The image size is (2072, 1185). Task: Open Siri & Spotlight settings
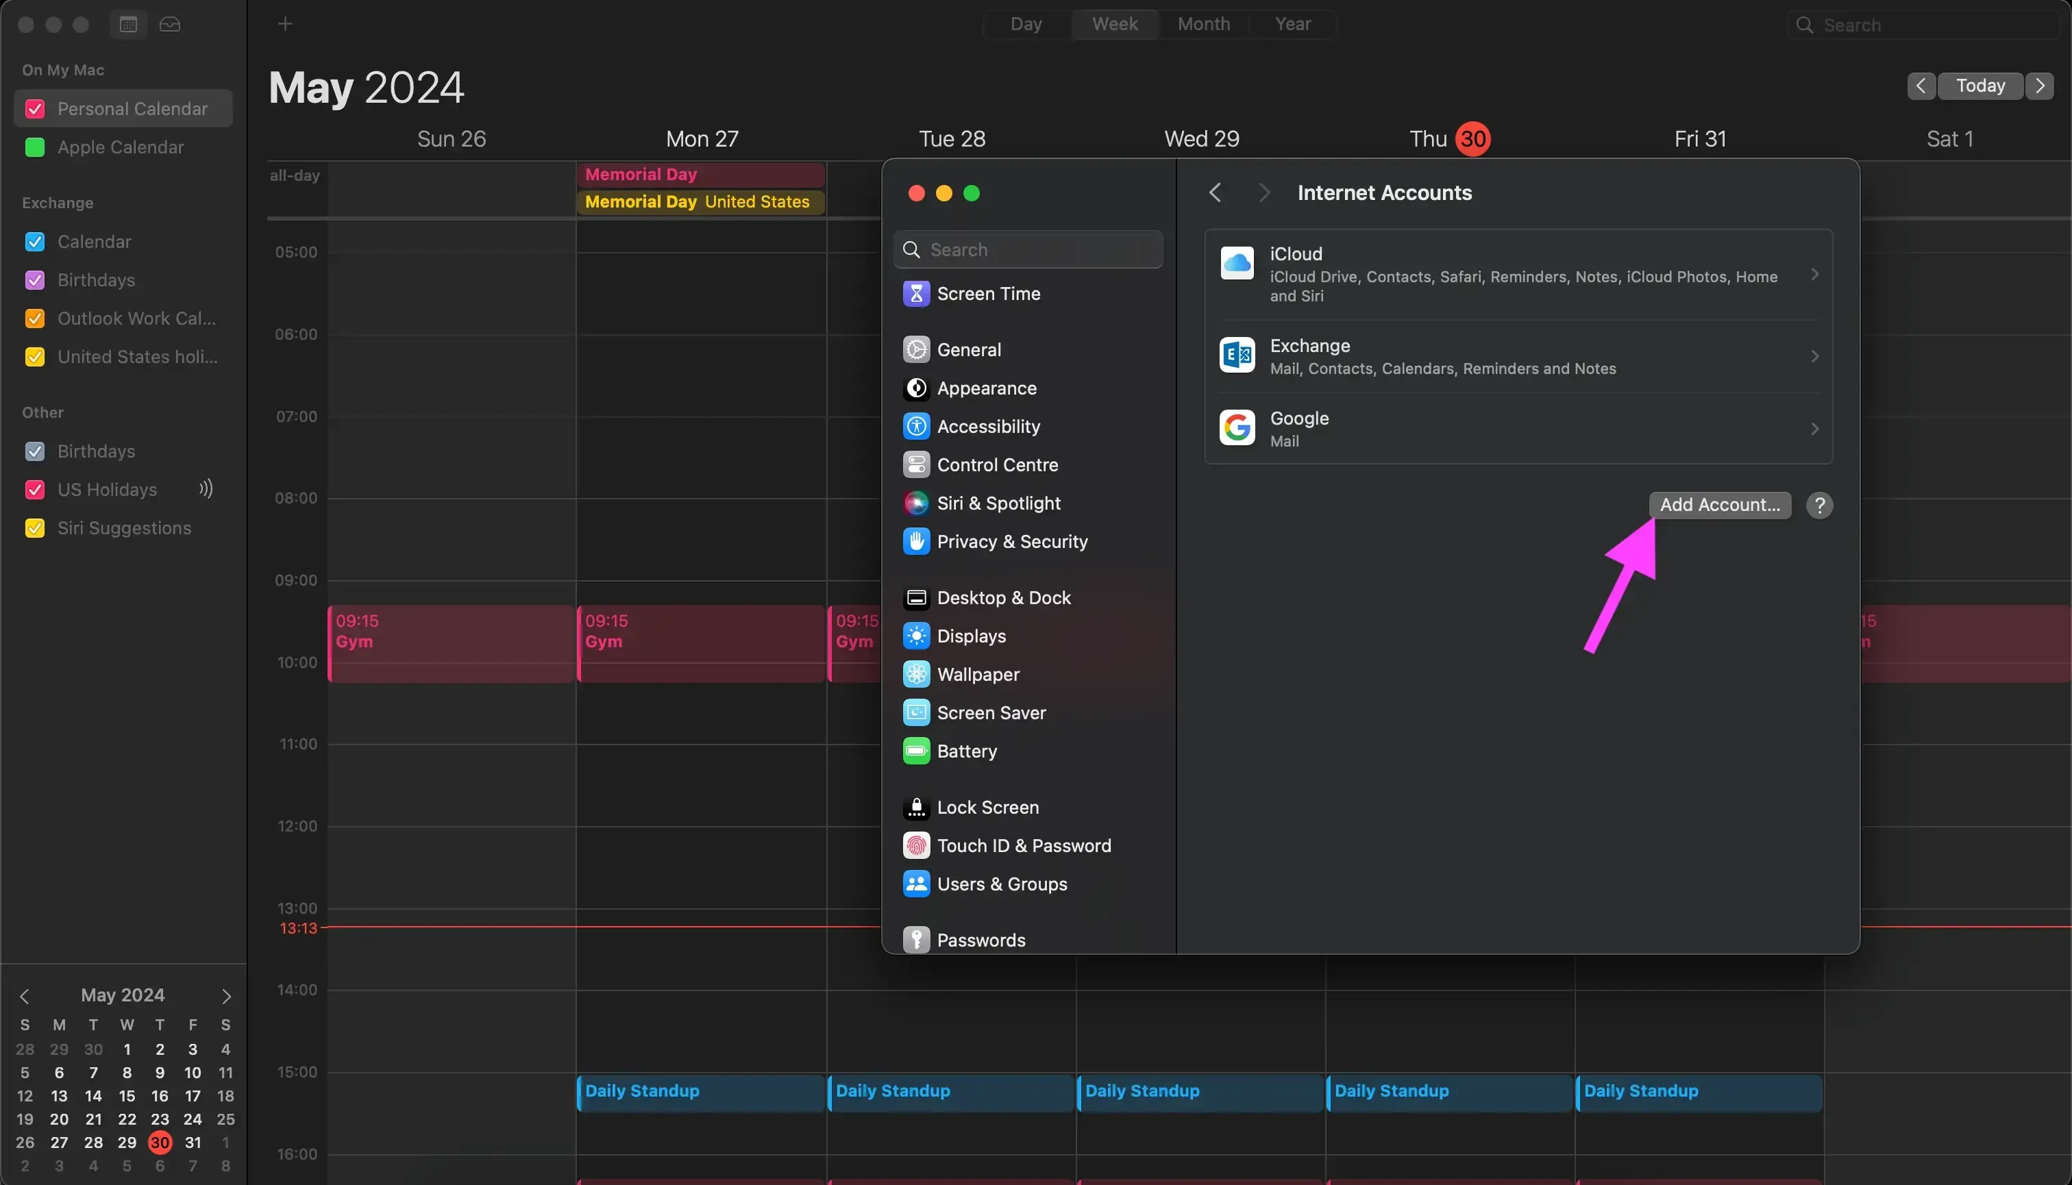click(x=999, y=503)
